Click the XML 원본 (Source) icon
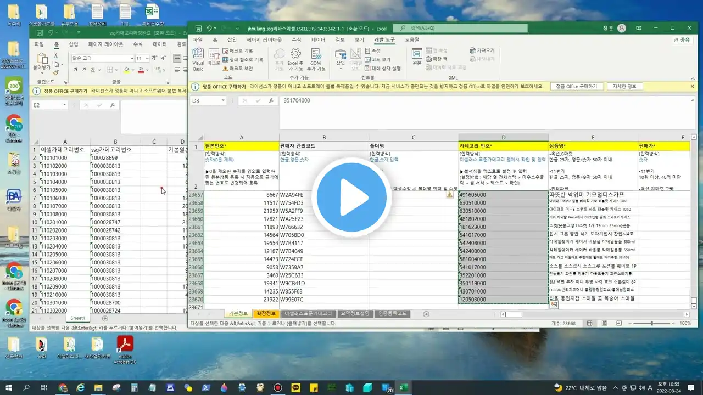This screenshot has width=703, height=395. (x=417, y=57)
